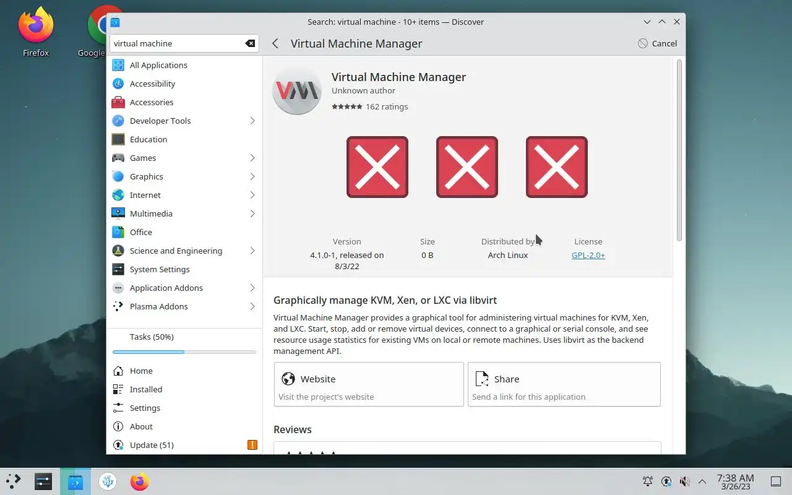Screen dimensions: 792x495
Task: Click the Multimedia category icon
Action: (118, 213)
